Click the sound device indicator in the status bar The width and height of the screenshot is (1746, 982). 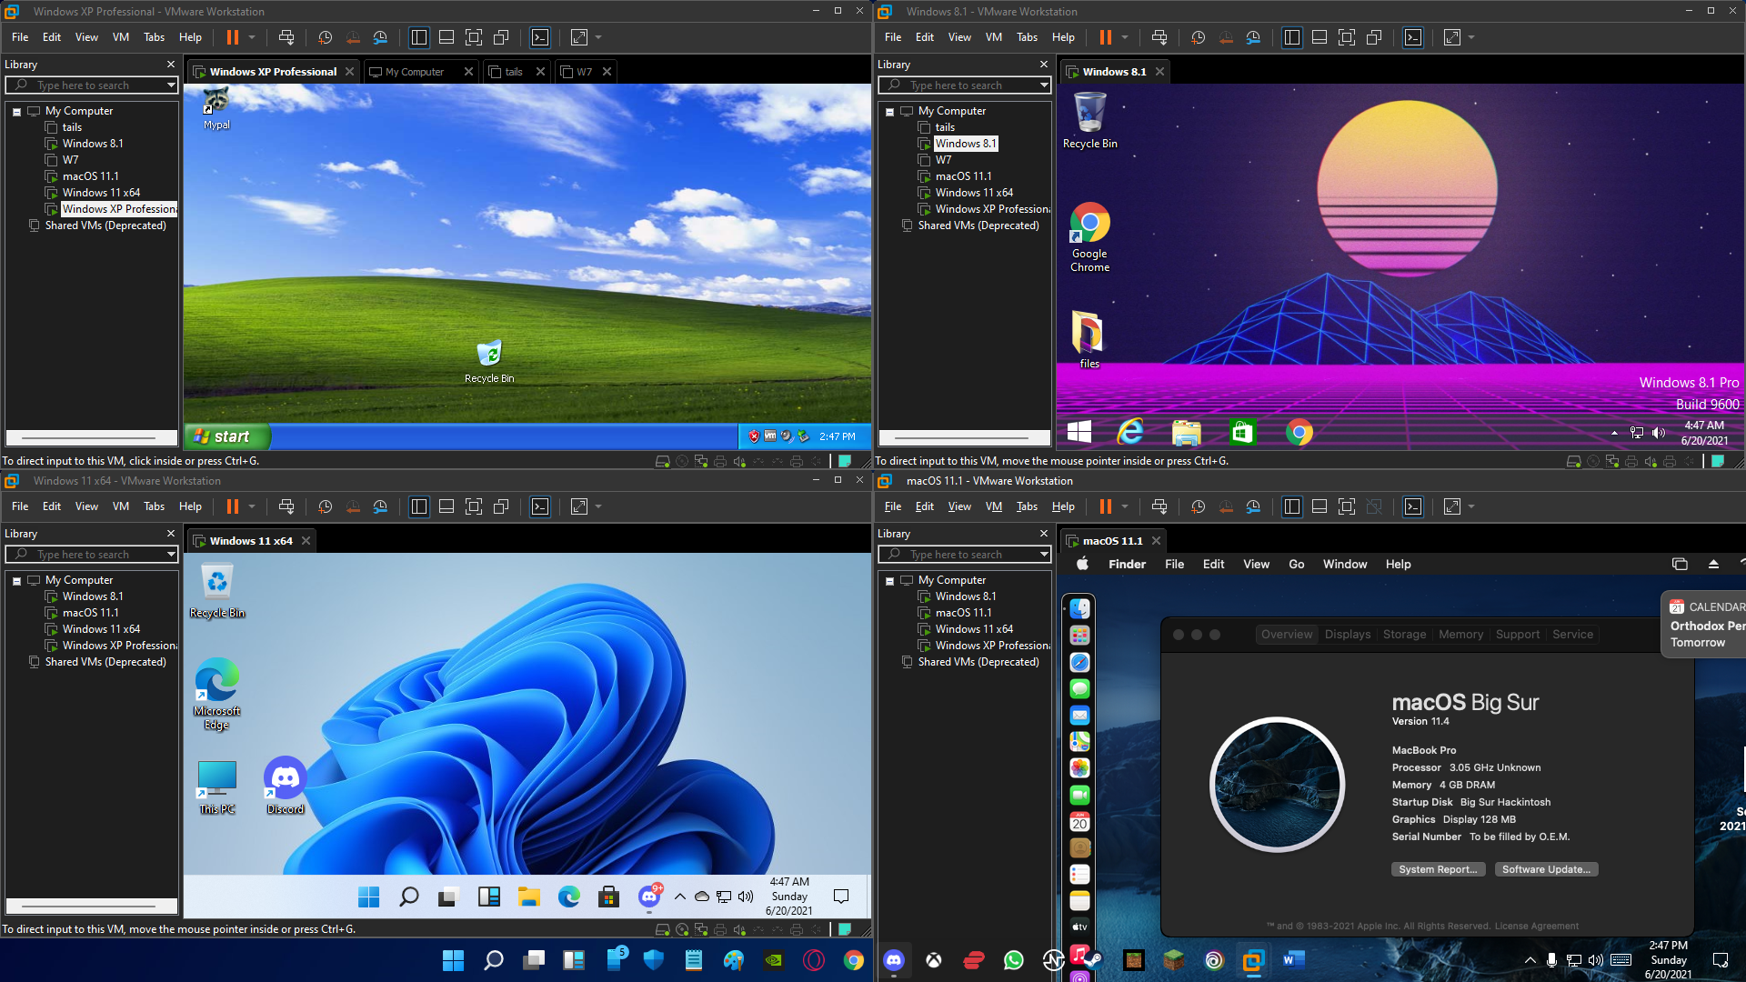[740, 461]
